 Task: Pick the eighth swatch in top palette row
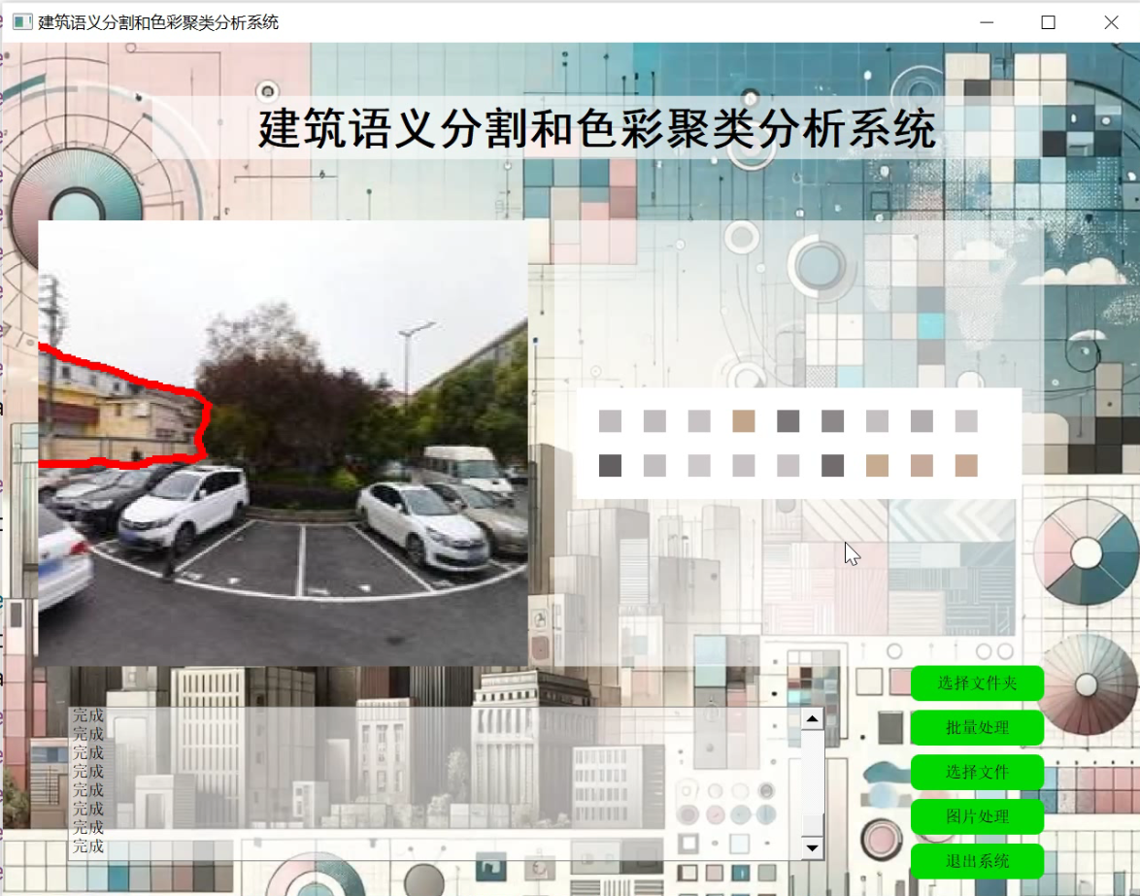coord(922,420)
